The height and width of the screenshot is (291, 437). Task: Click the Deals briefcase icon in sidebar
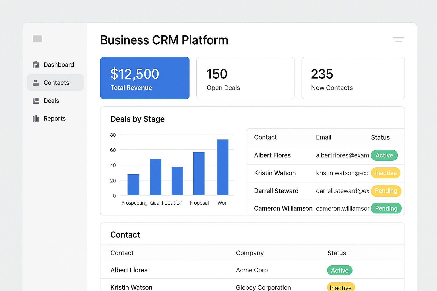click(36, 101)
